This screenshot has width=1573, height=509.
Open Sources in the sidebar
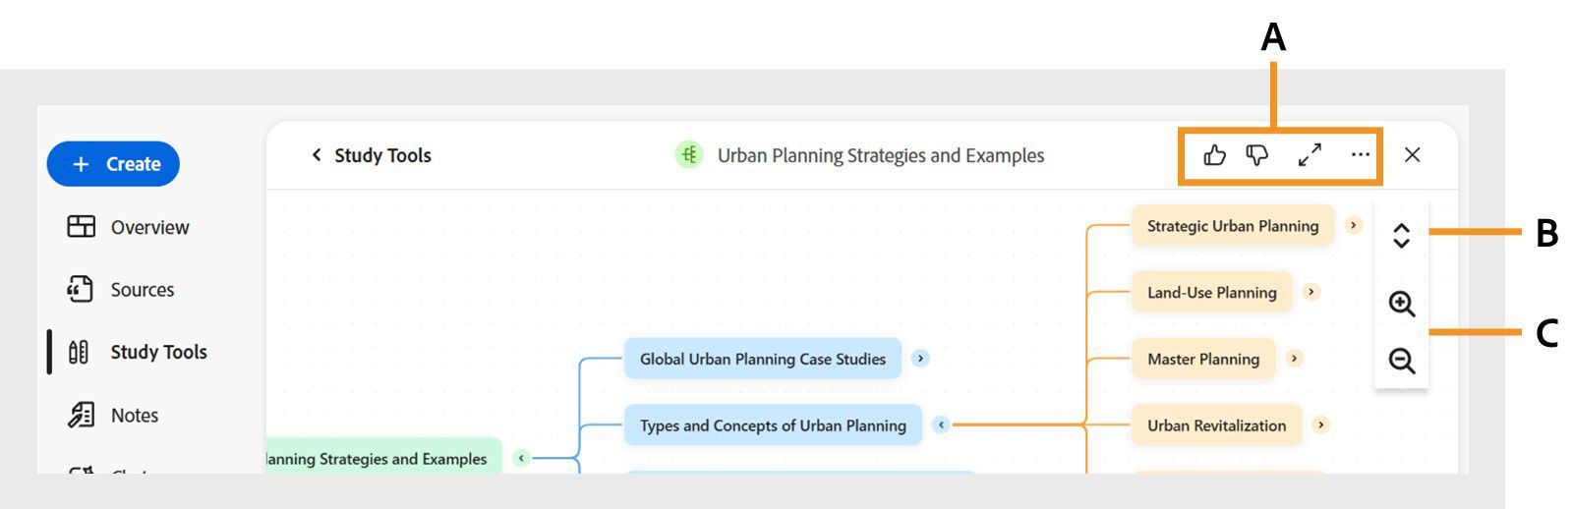coord(120,290)
